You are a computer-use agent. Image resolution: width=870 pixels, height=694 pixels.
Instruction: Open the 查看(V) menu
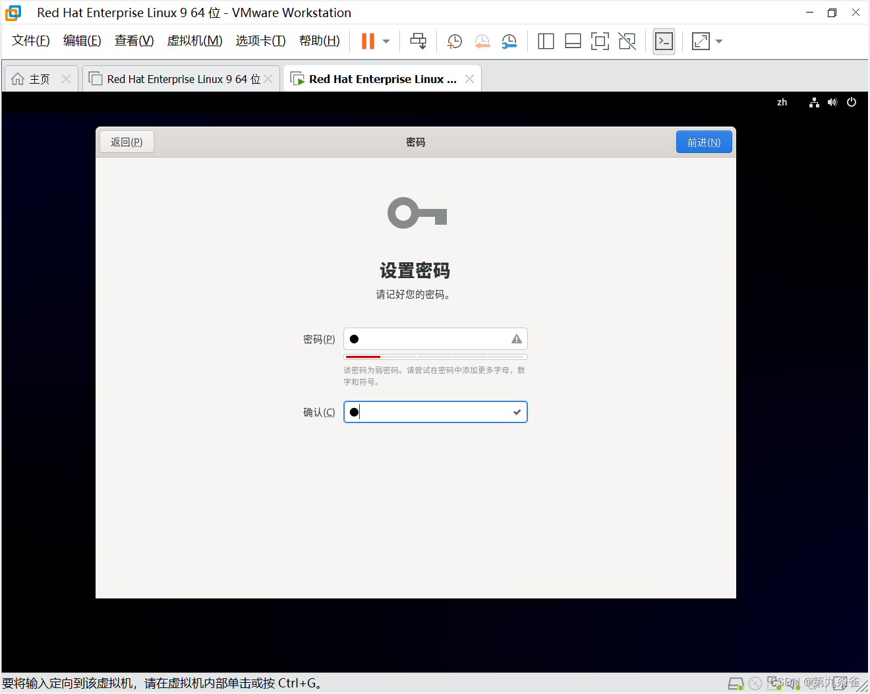(x=134, y=41)
